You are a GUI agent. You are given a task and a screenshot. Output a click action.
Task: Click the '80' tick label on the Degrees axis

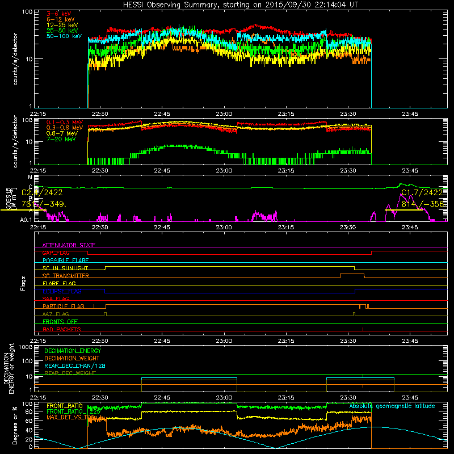click(29, 411)
